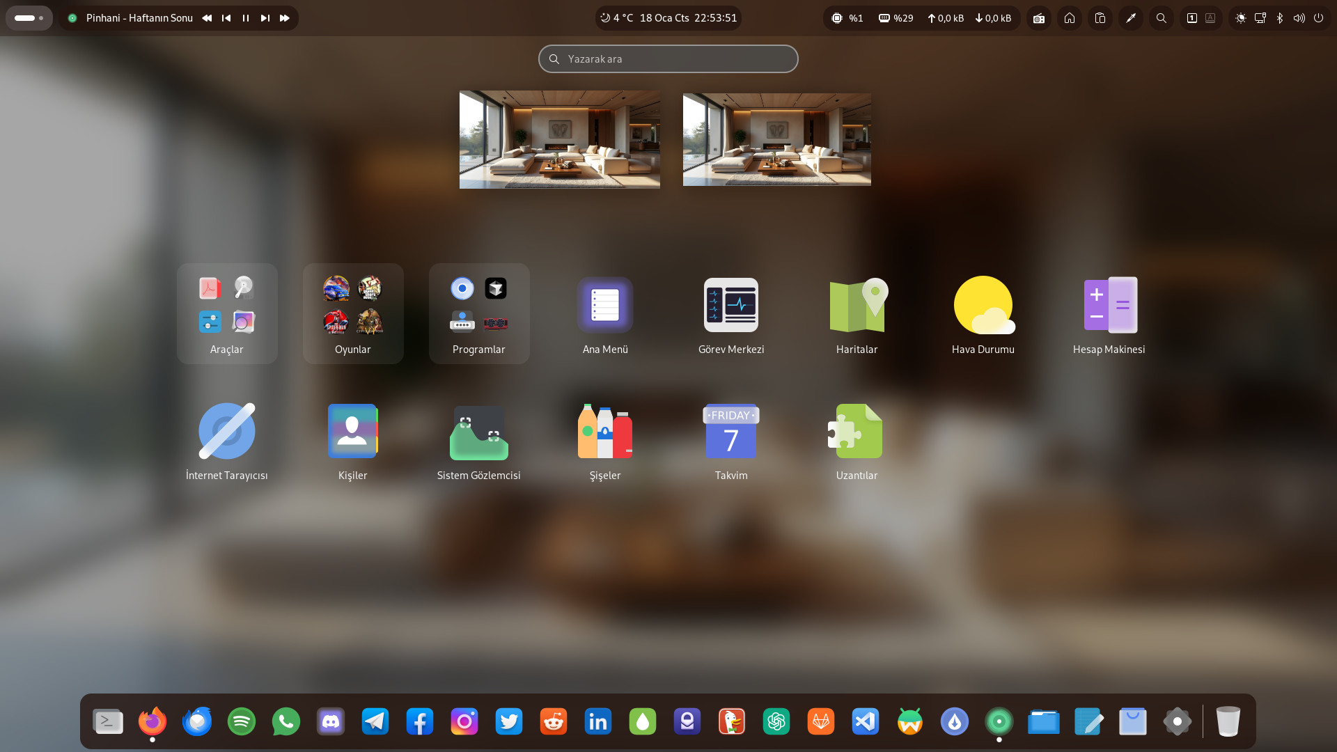Expand the Oyunlar games folder

click(x=353, y=313)
